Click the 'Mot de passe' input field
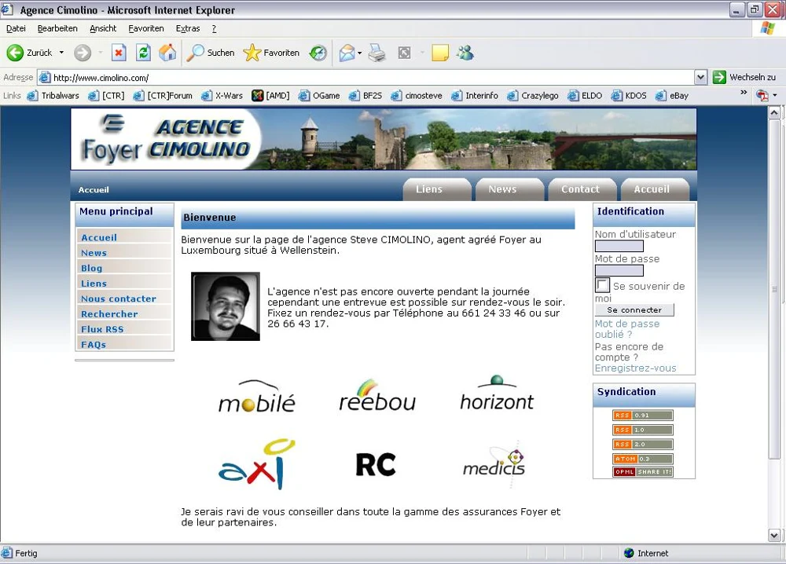The height and width of the screenshot is (564, 786). coord(619,270)
